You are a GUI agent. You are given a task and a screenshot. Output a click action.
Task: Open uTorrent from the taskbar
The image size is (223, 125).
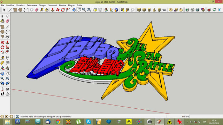click(78, 122)
